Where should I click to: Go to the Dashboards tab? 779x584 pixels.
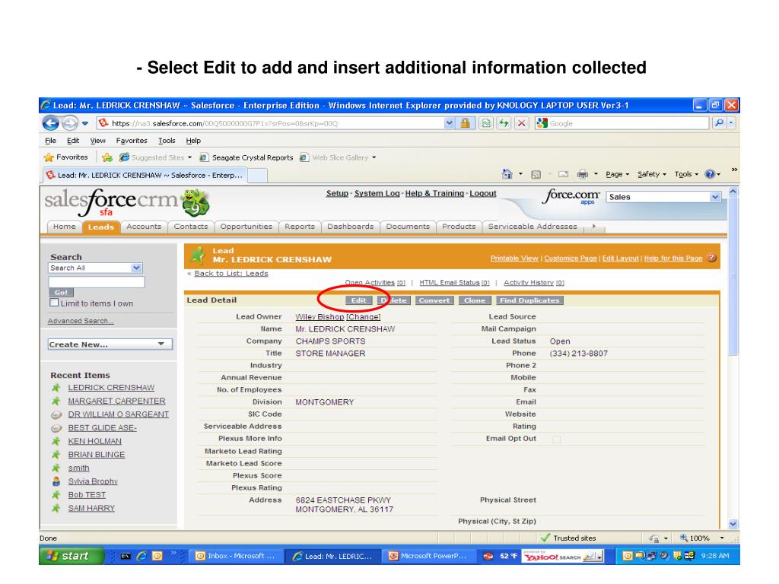pyautogui.click(x=350, y=227)
